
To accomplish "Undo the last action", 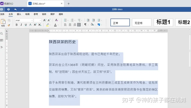I will pos(15,9).
